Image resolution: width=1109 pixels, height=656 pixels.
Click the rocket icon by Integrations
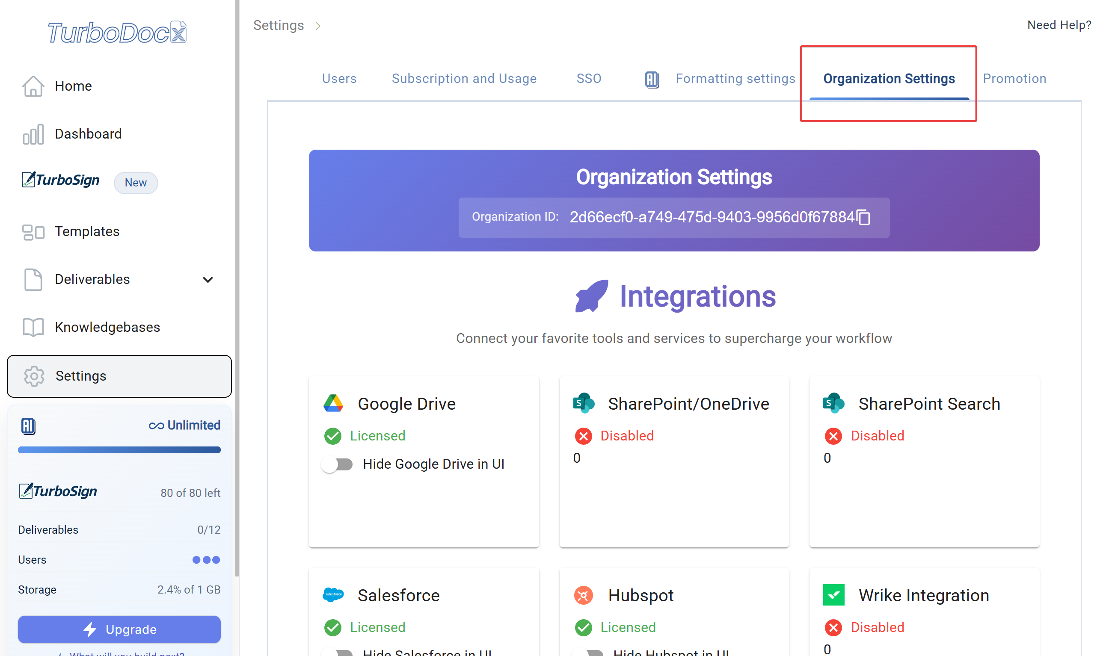coord(591,296)
